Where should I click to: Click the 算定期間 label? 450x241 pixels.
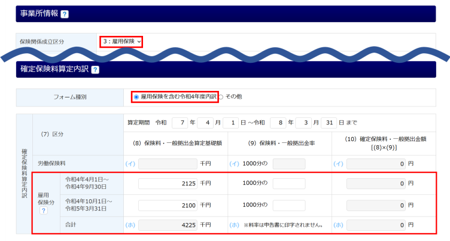click(139, 123)
